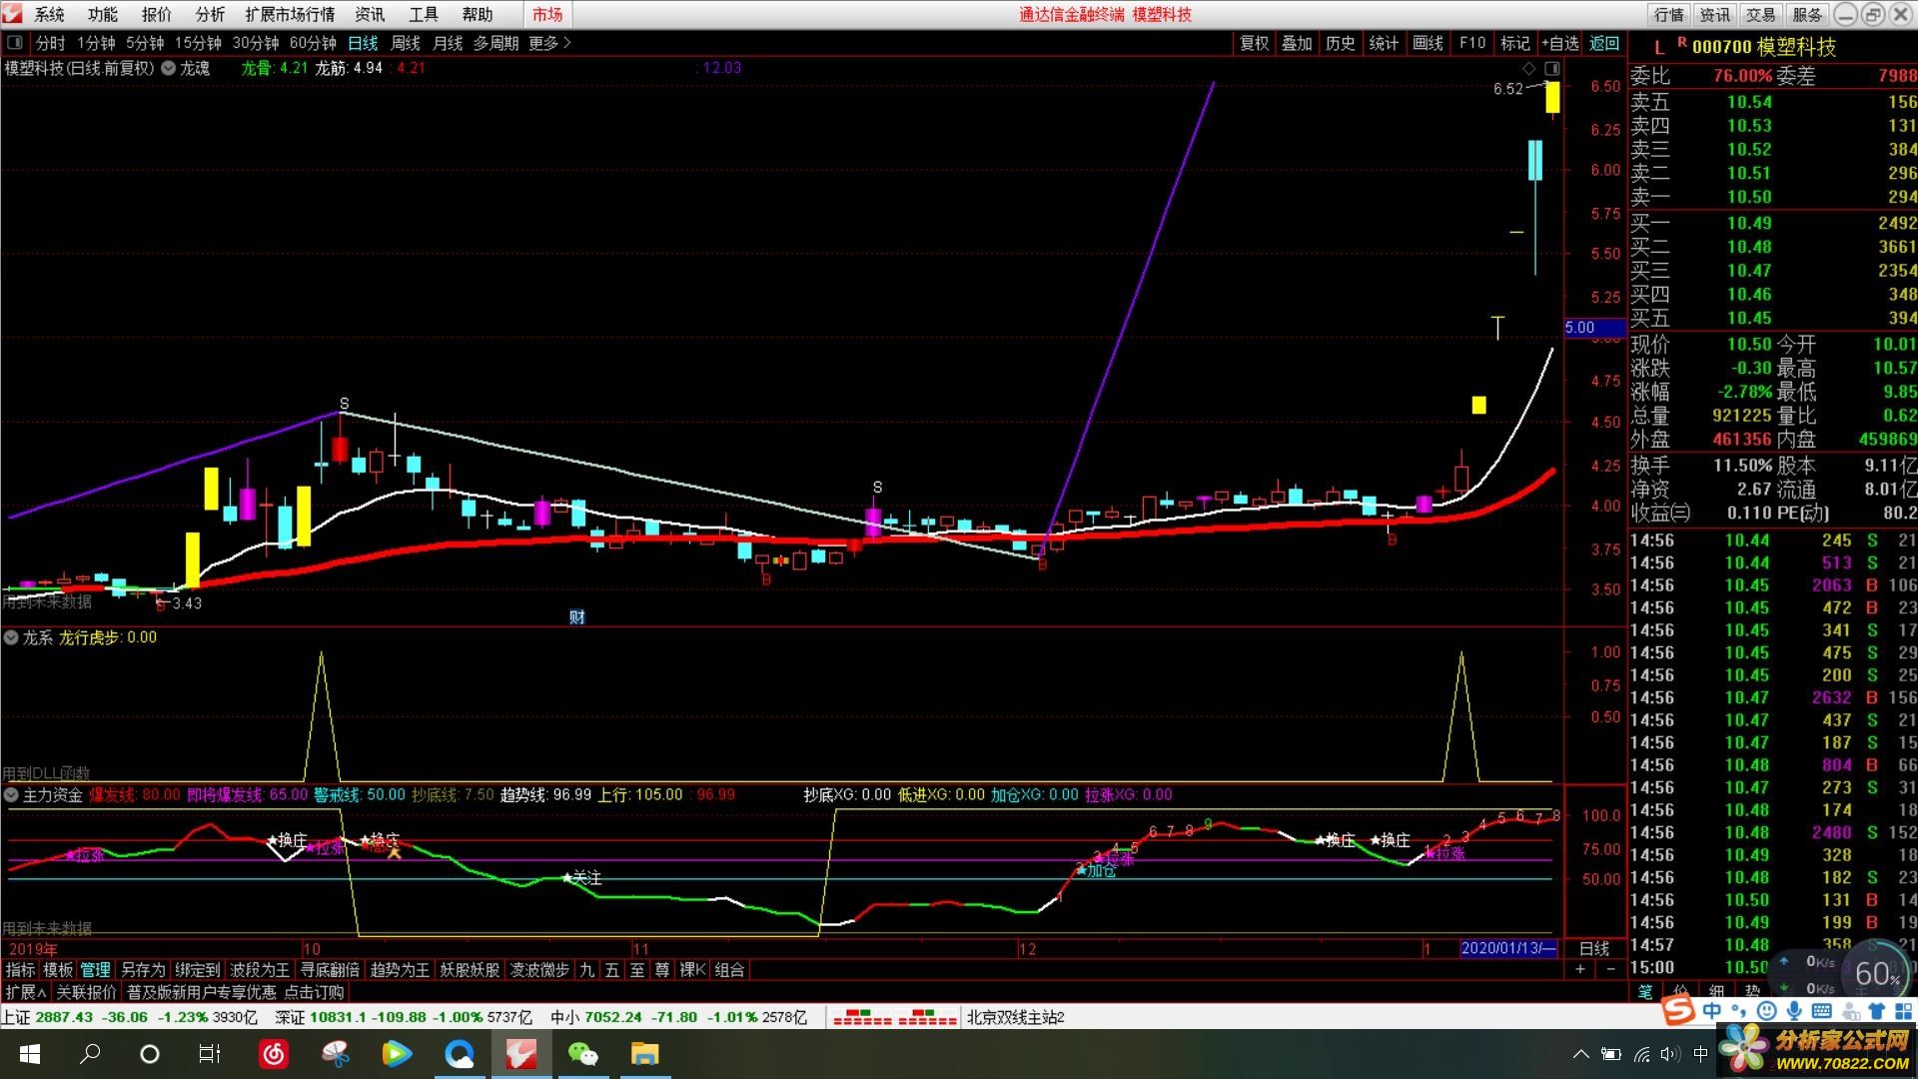Open the 龙系 sub-indicator dropdown

[11, 637]
